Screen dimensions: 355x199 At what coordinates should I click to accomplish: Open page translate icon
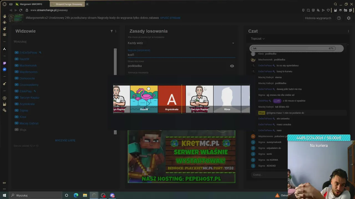(x=318, y=10)
